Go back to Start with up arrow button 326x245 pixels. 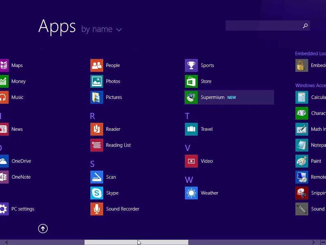click(x=43, y=228)
